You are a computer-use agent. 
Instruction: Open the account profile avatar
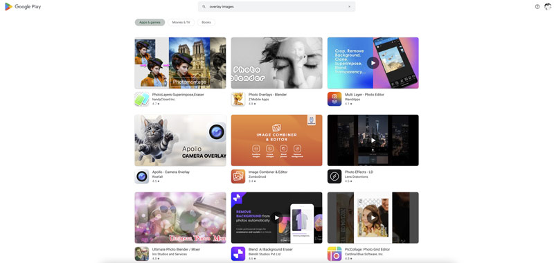pos(548,6)
